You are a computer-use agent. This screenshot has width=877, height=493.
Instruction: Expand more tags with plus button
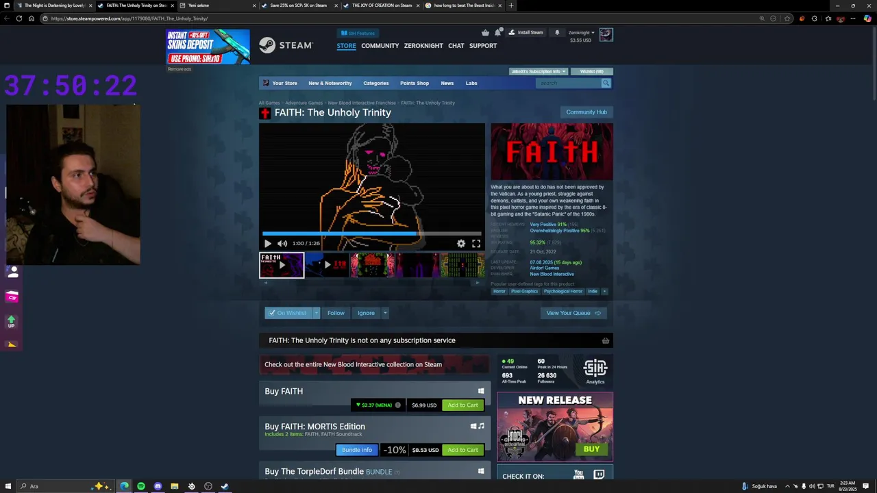(x=604, y=291)
